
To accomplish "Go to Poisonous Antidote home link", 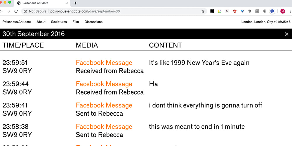I will click(x=17, y=22).
